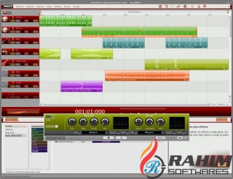Click the keyboard icon of track 6 Pad

tap(5, 74)
